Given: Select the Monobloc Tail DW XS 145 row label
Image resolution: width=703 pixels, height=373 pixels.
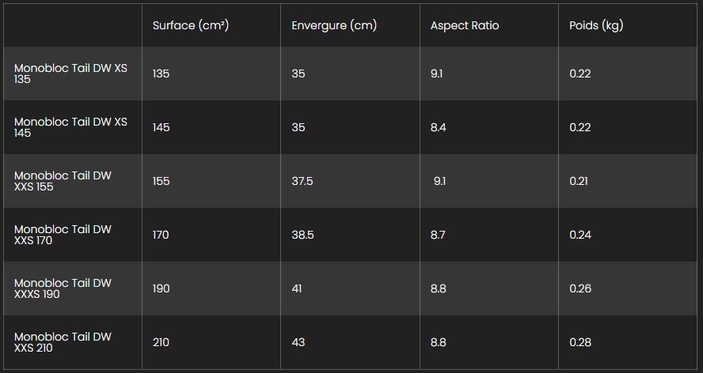Looking at the screenshot, I should point(70,127).
